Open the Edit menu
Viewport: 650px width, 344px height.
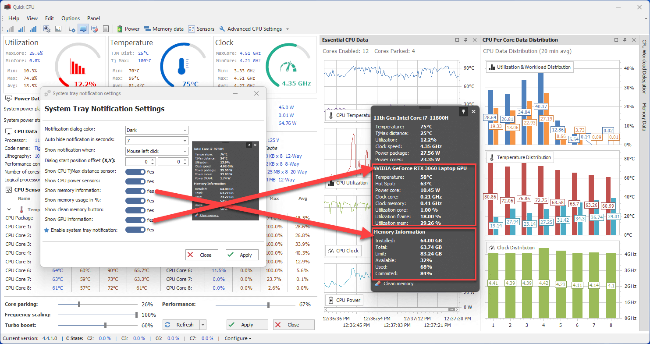(50, 18)
